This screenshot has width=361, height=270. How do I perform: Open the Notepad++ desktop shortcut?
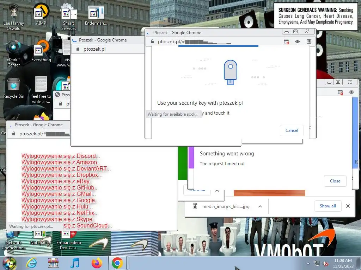41,238
